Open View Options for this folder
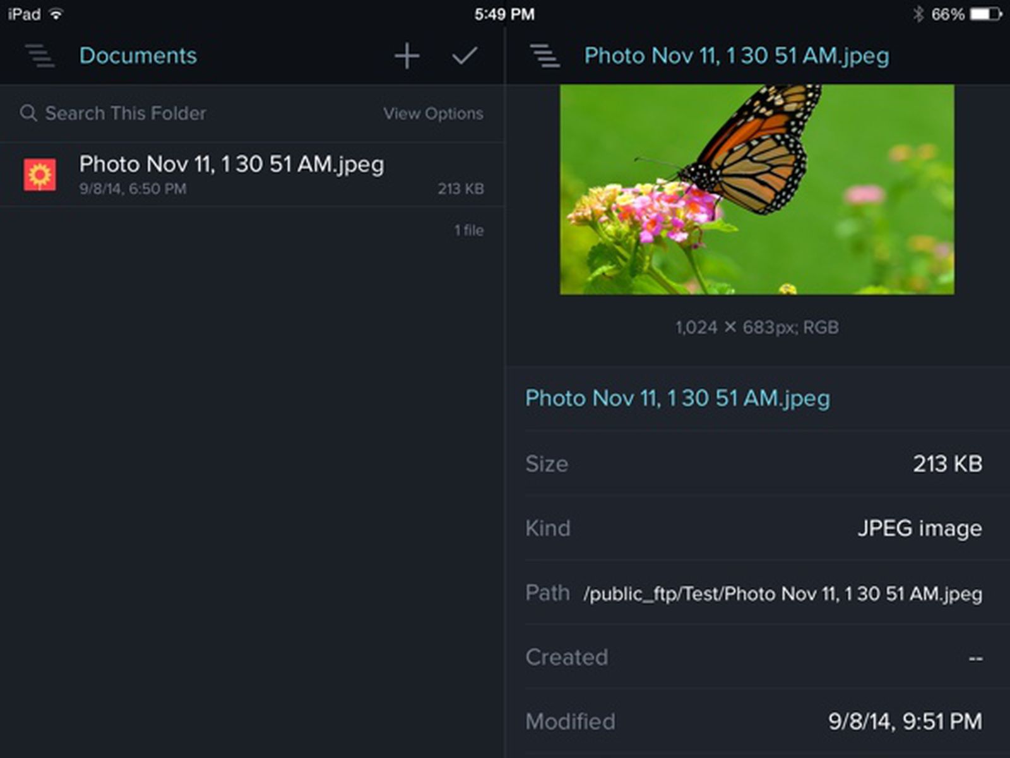Viewport: 1010px width, 758px height. (433, 114)
